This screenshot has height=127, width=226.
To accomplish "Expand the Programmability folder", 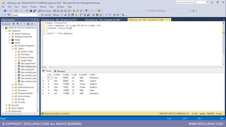I will point(13,93).
